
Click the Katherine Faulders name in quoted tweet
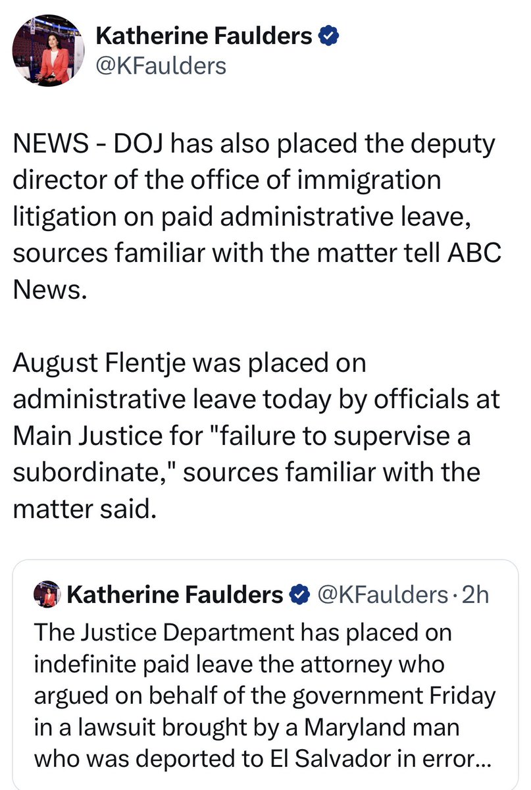tap(175, 595)
